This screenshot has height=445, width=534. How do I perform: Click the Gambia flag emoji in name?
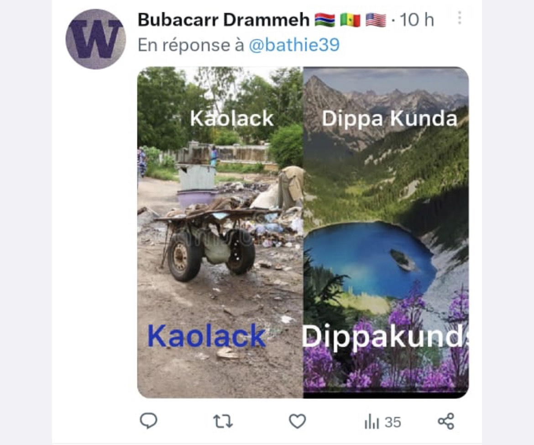325,20
